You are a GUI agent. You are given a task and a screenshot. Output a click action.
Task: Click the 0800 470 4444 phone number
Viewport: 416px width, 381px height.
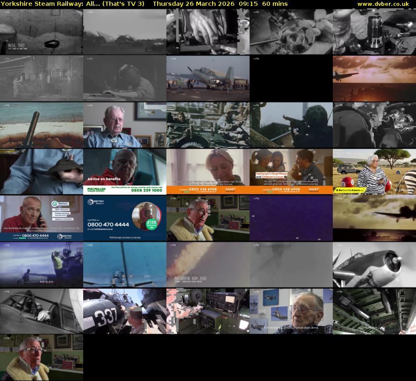(108, 225)
